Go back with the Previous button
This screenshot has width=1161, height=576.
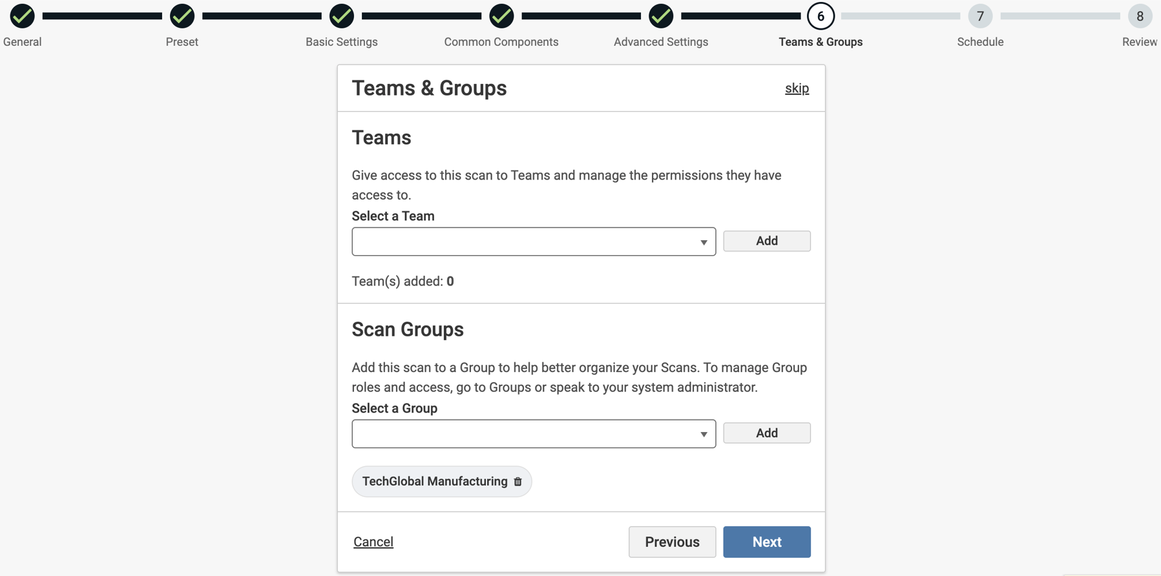tap(672, 542)
